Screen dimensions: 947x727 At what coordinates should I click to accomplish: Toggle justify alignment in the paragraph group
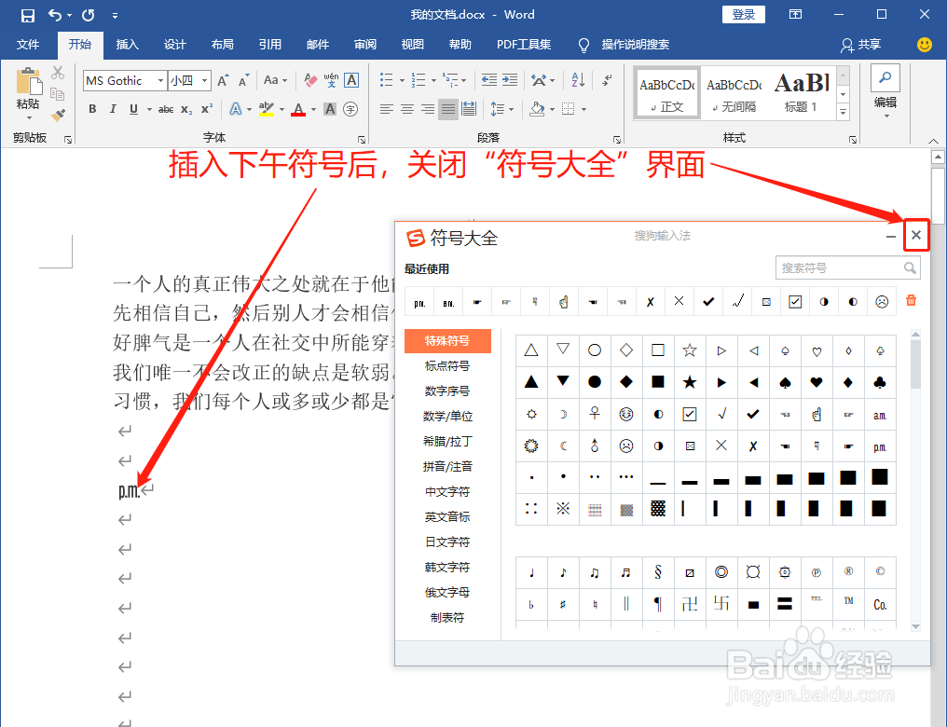tap(446, 109)
